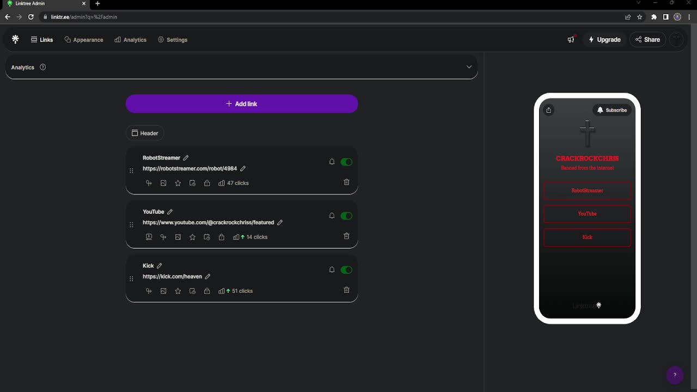View the 14 clicks analytics
This screenshot has height=392, width=697.
click(x=250, y=237)
